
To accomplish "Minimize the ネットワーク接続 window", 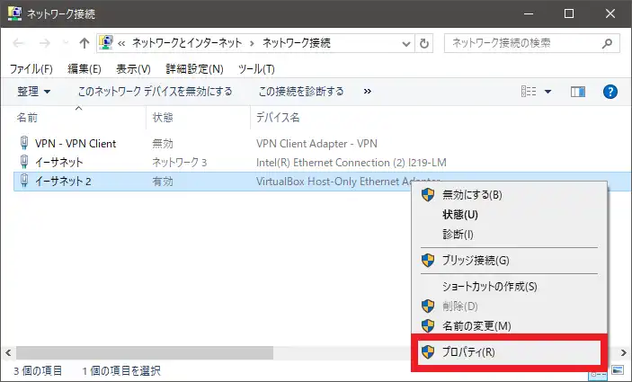I will tap(529, 13).
